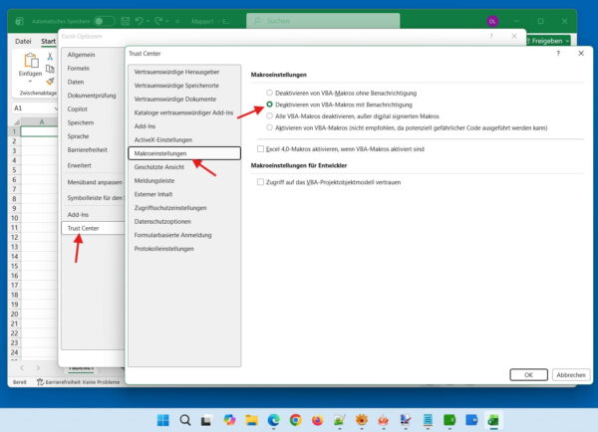Image resolution: width=598 pixels, height=432 pixels.
Task: Open 'Copilot' in Excel-Optionen list
Action: coord(93,108)
